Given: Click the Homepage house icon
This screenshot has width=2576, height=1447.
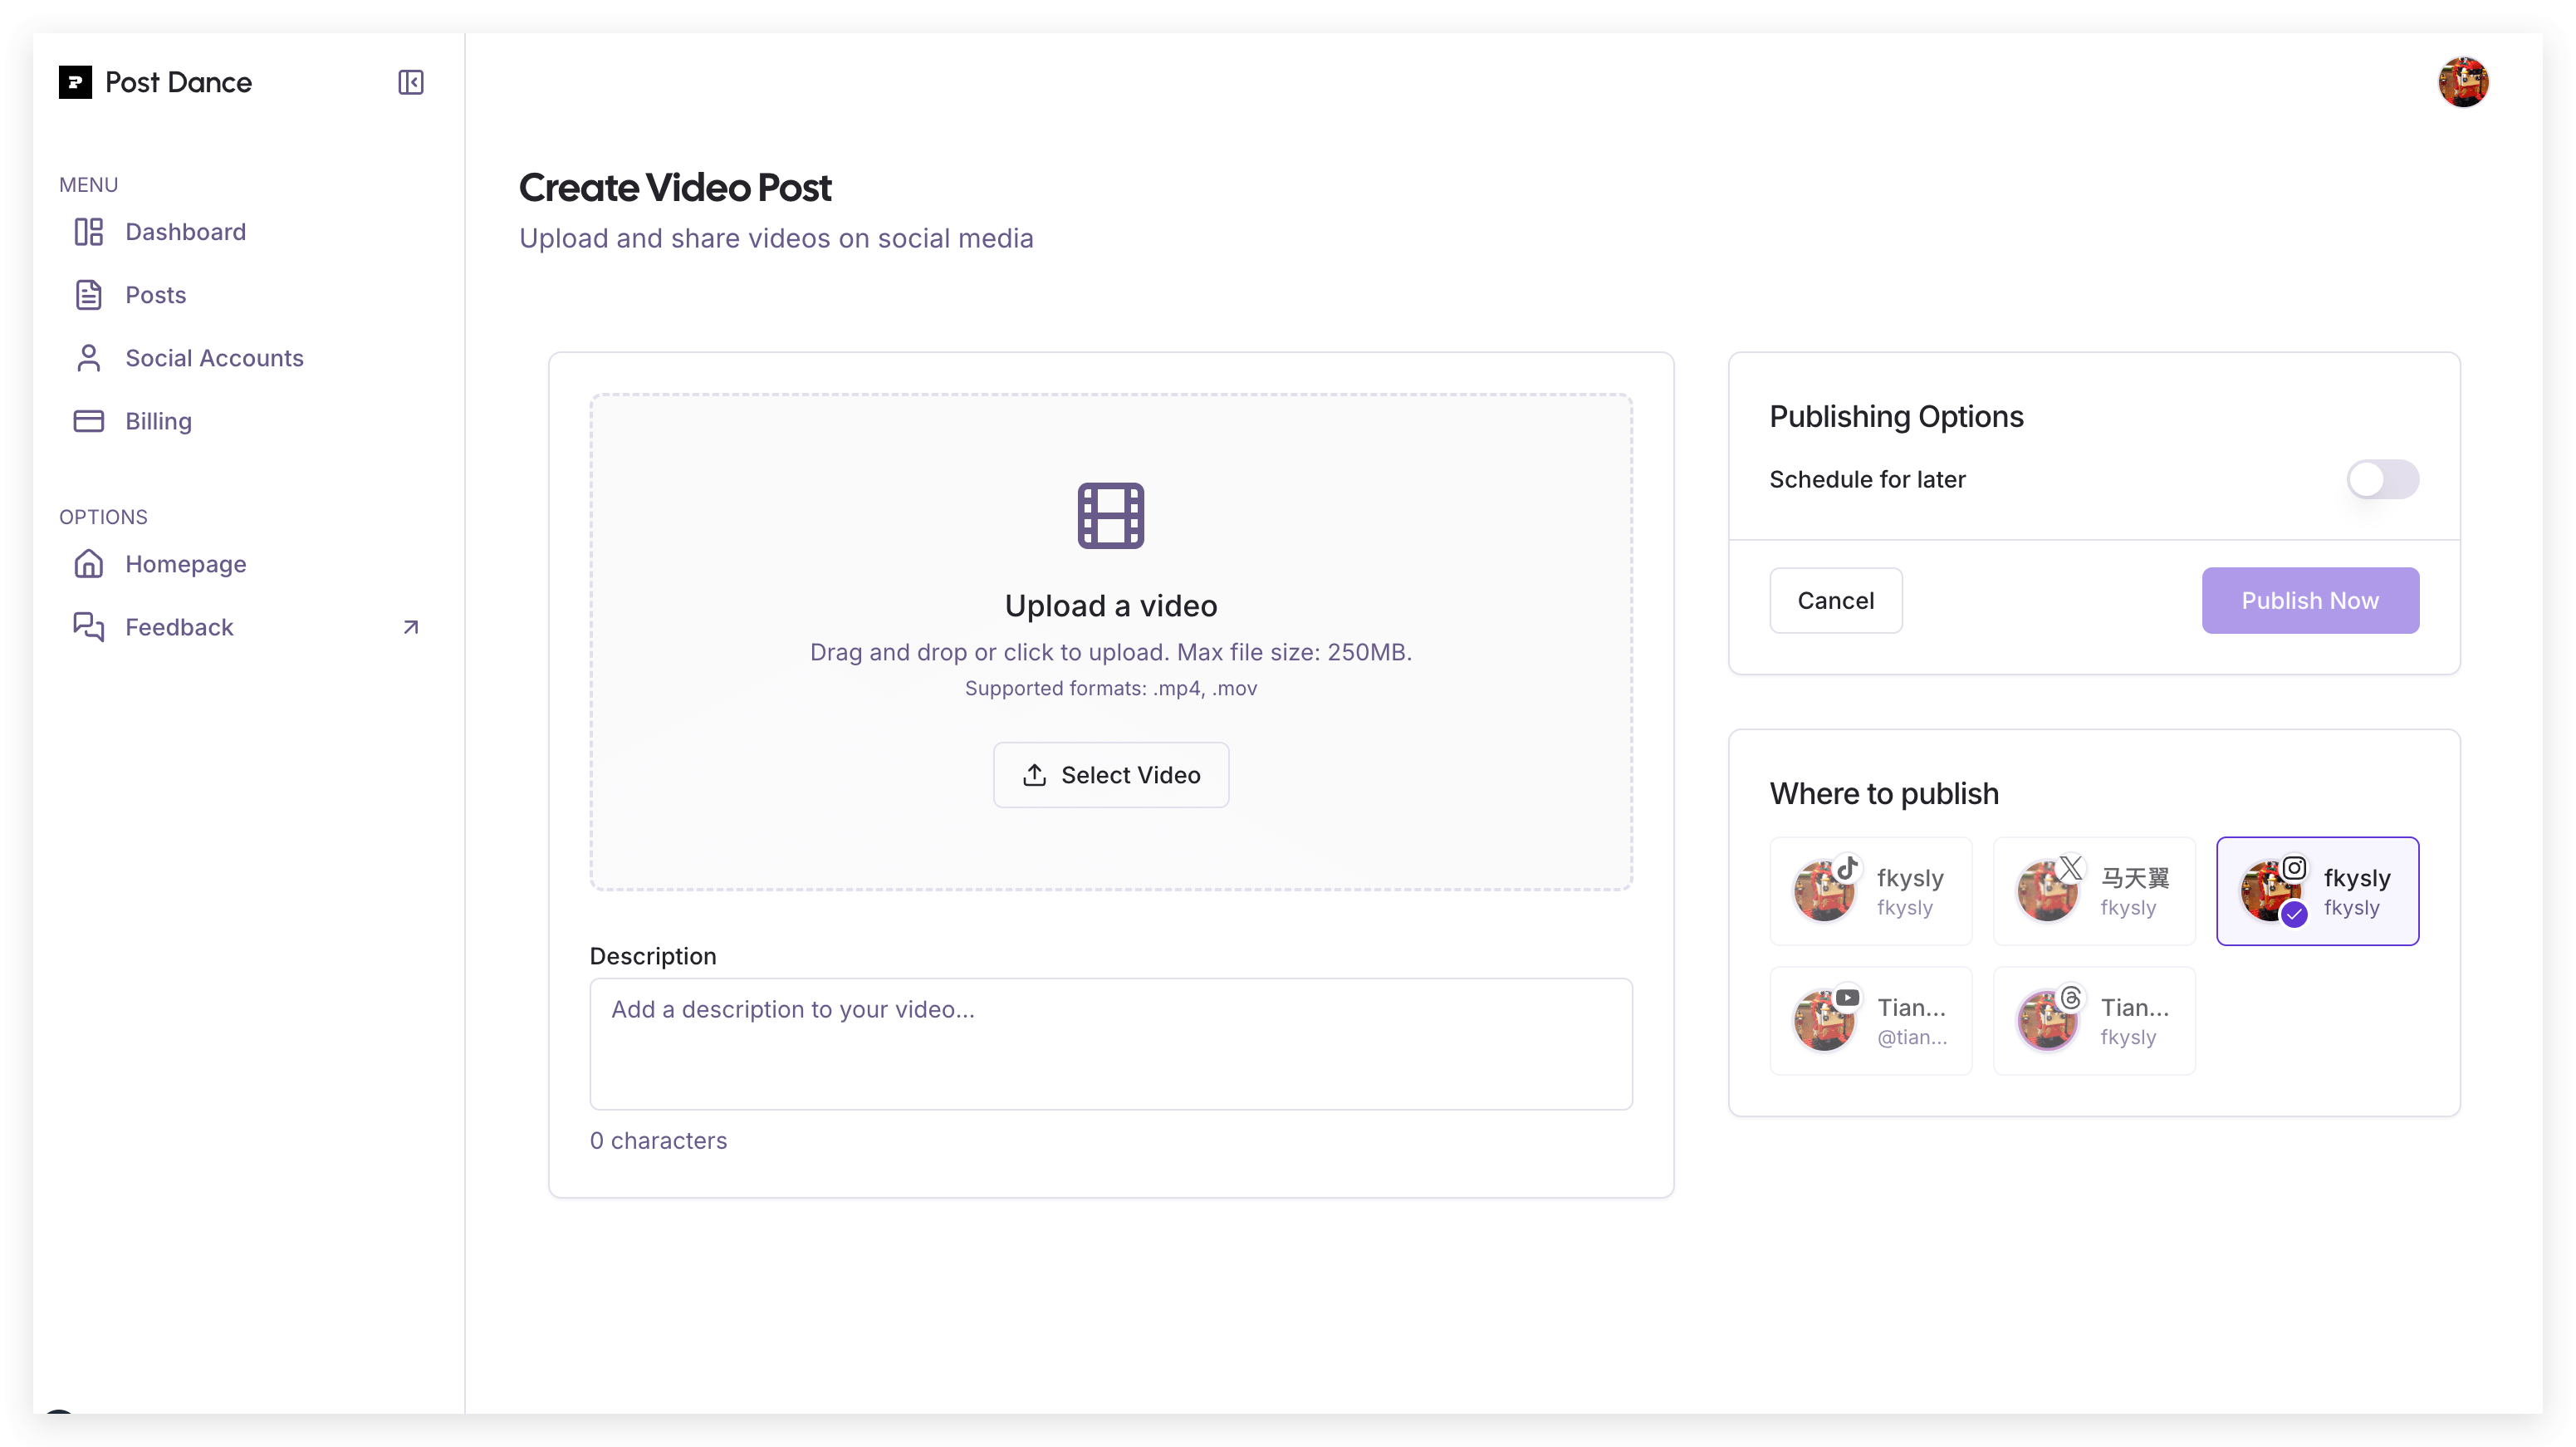Looking at the screenshot, I should [88, 564].
